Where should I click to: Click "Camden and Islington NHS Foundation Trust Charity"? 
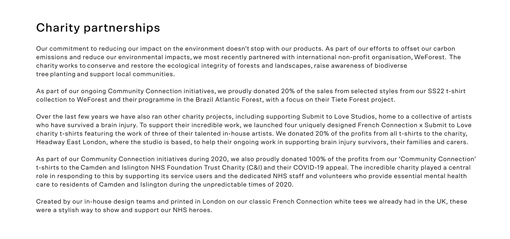click(163, 168)
